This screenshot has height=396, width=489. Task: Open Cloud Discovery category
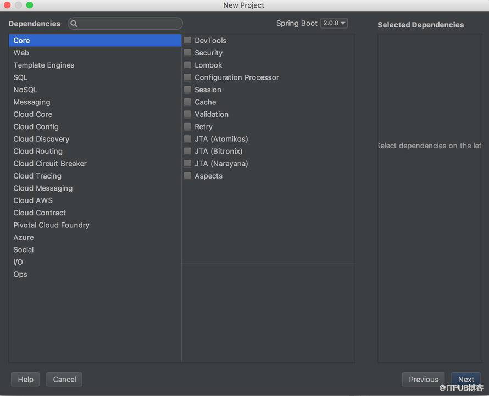(x=95, y=139)
